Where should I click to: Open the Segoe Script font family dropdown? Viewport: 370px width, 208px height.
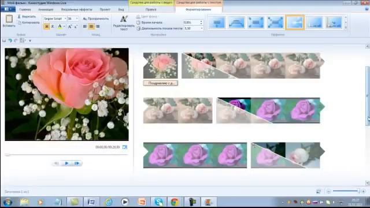pos(65,18)
